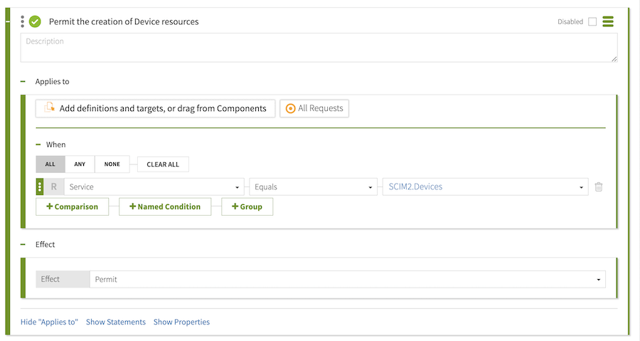Click the + Named Condition button
This screenshot has height=341, width=640.
coord(165,206)
